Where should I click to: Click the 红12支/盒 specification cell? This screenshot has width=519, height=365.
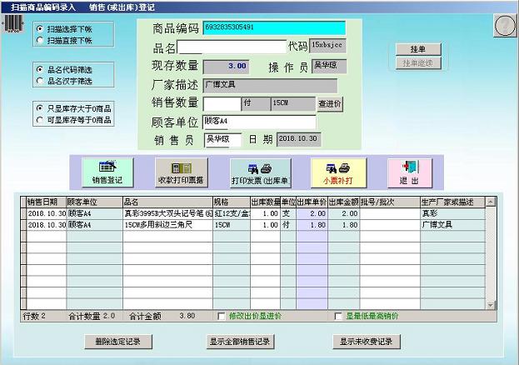[x=232, y=213]
